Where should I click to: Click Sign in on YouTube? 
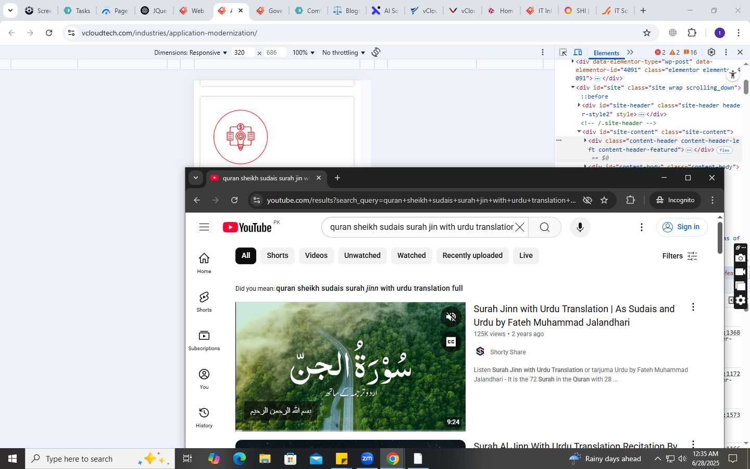click(682, 227)
